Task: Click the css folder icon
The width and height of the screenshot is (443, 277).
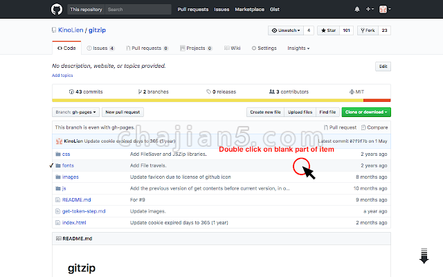Action: 58,154
